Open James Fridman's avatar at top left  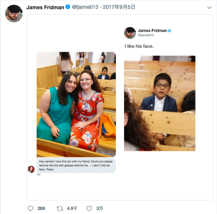[14, 13]
